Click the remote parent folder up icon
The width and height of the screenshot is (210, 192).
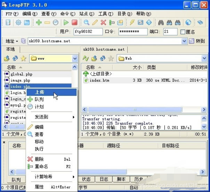(x=94, y=58)
